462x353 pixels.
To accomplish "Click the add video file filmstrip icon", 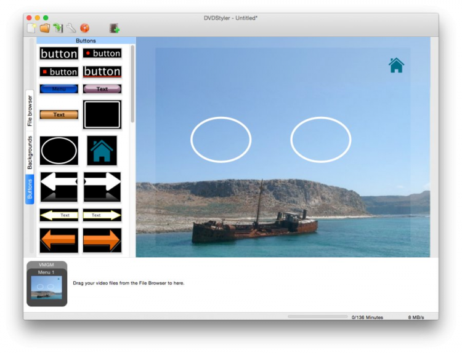I will (x=115, y=28).
